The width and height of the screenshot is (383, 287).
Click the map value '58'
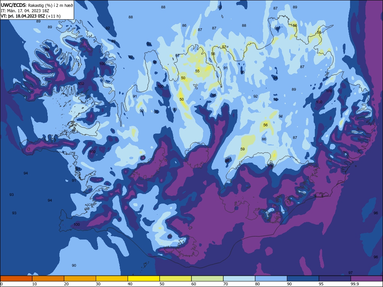click(319, 33)
